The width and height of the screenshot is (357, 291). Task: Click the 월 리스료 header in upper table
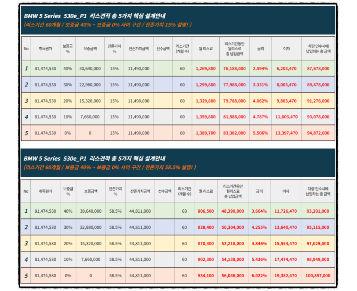pos(206,48)
